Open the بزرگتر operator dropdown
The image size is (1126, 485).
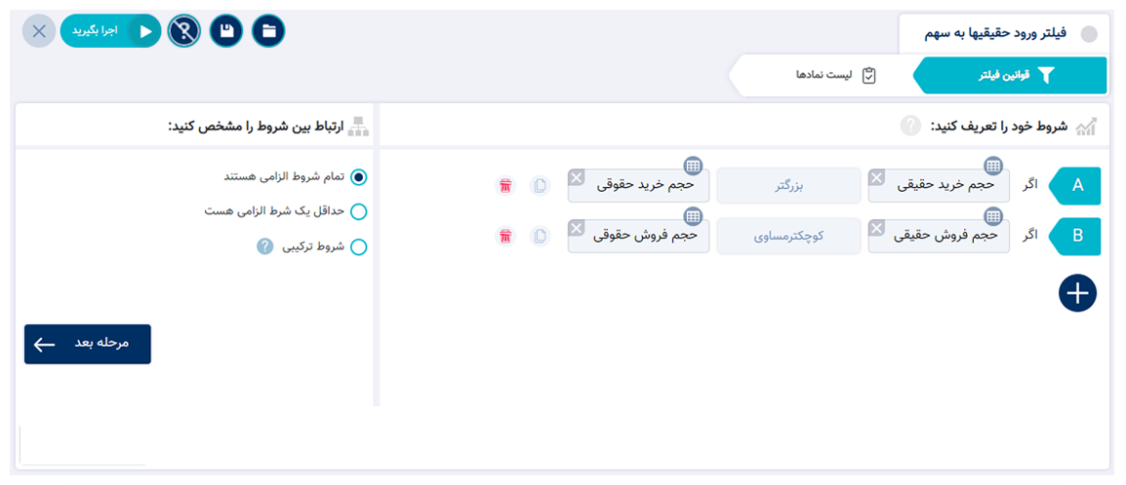click(788, 186)
